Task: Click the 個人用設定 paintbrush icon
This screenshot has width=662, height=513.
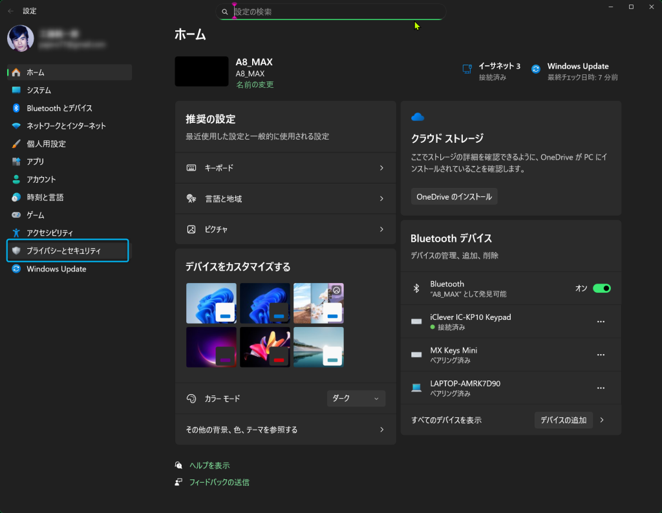Action: pos(16,143)
